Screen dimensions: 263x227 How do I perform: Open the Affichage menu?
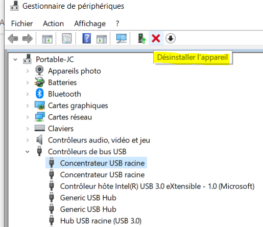(90, 24)
